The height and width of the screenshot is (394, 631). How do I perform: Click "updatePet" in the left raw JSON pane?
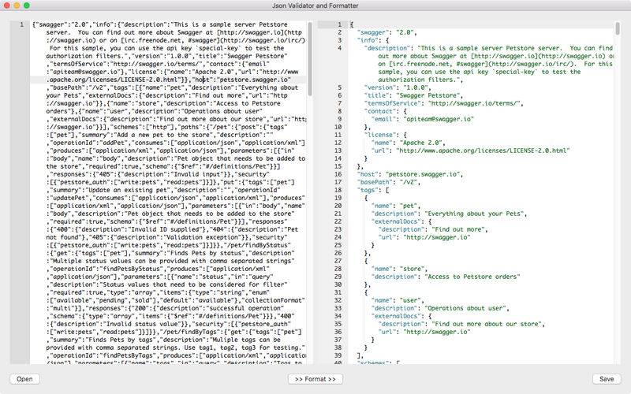69,198
